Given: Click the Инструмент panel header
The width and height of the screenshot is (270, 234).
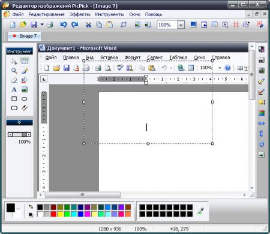Looking at the screenshot, I should coord(19,51).
